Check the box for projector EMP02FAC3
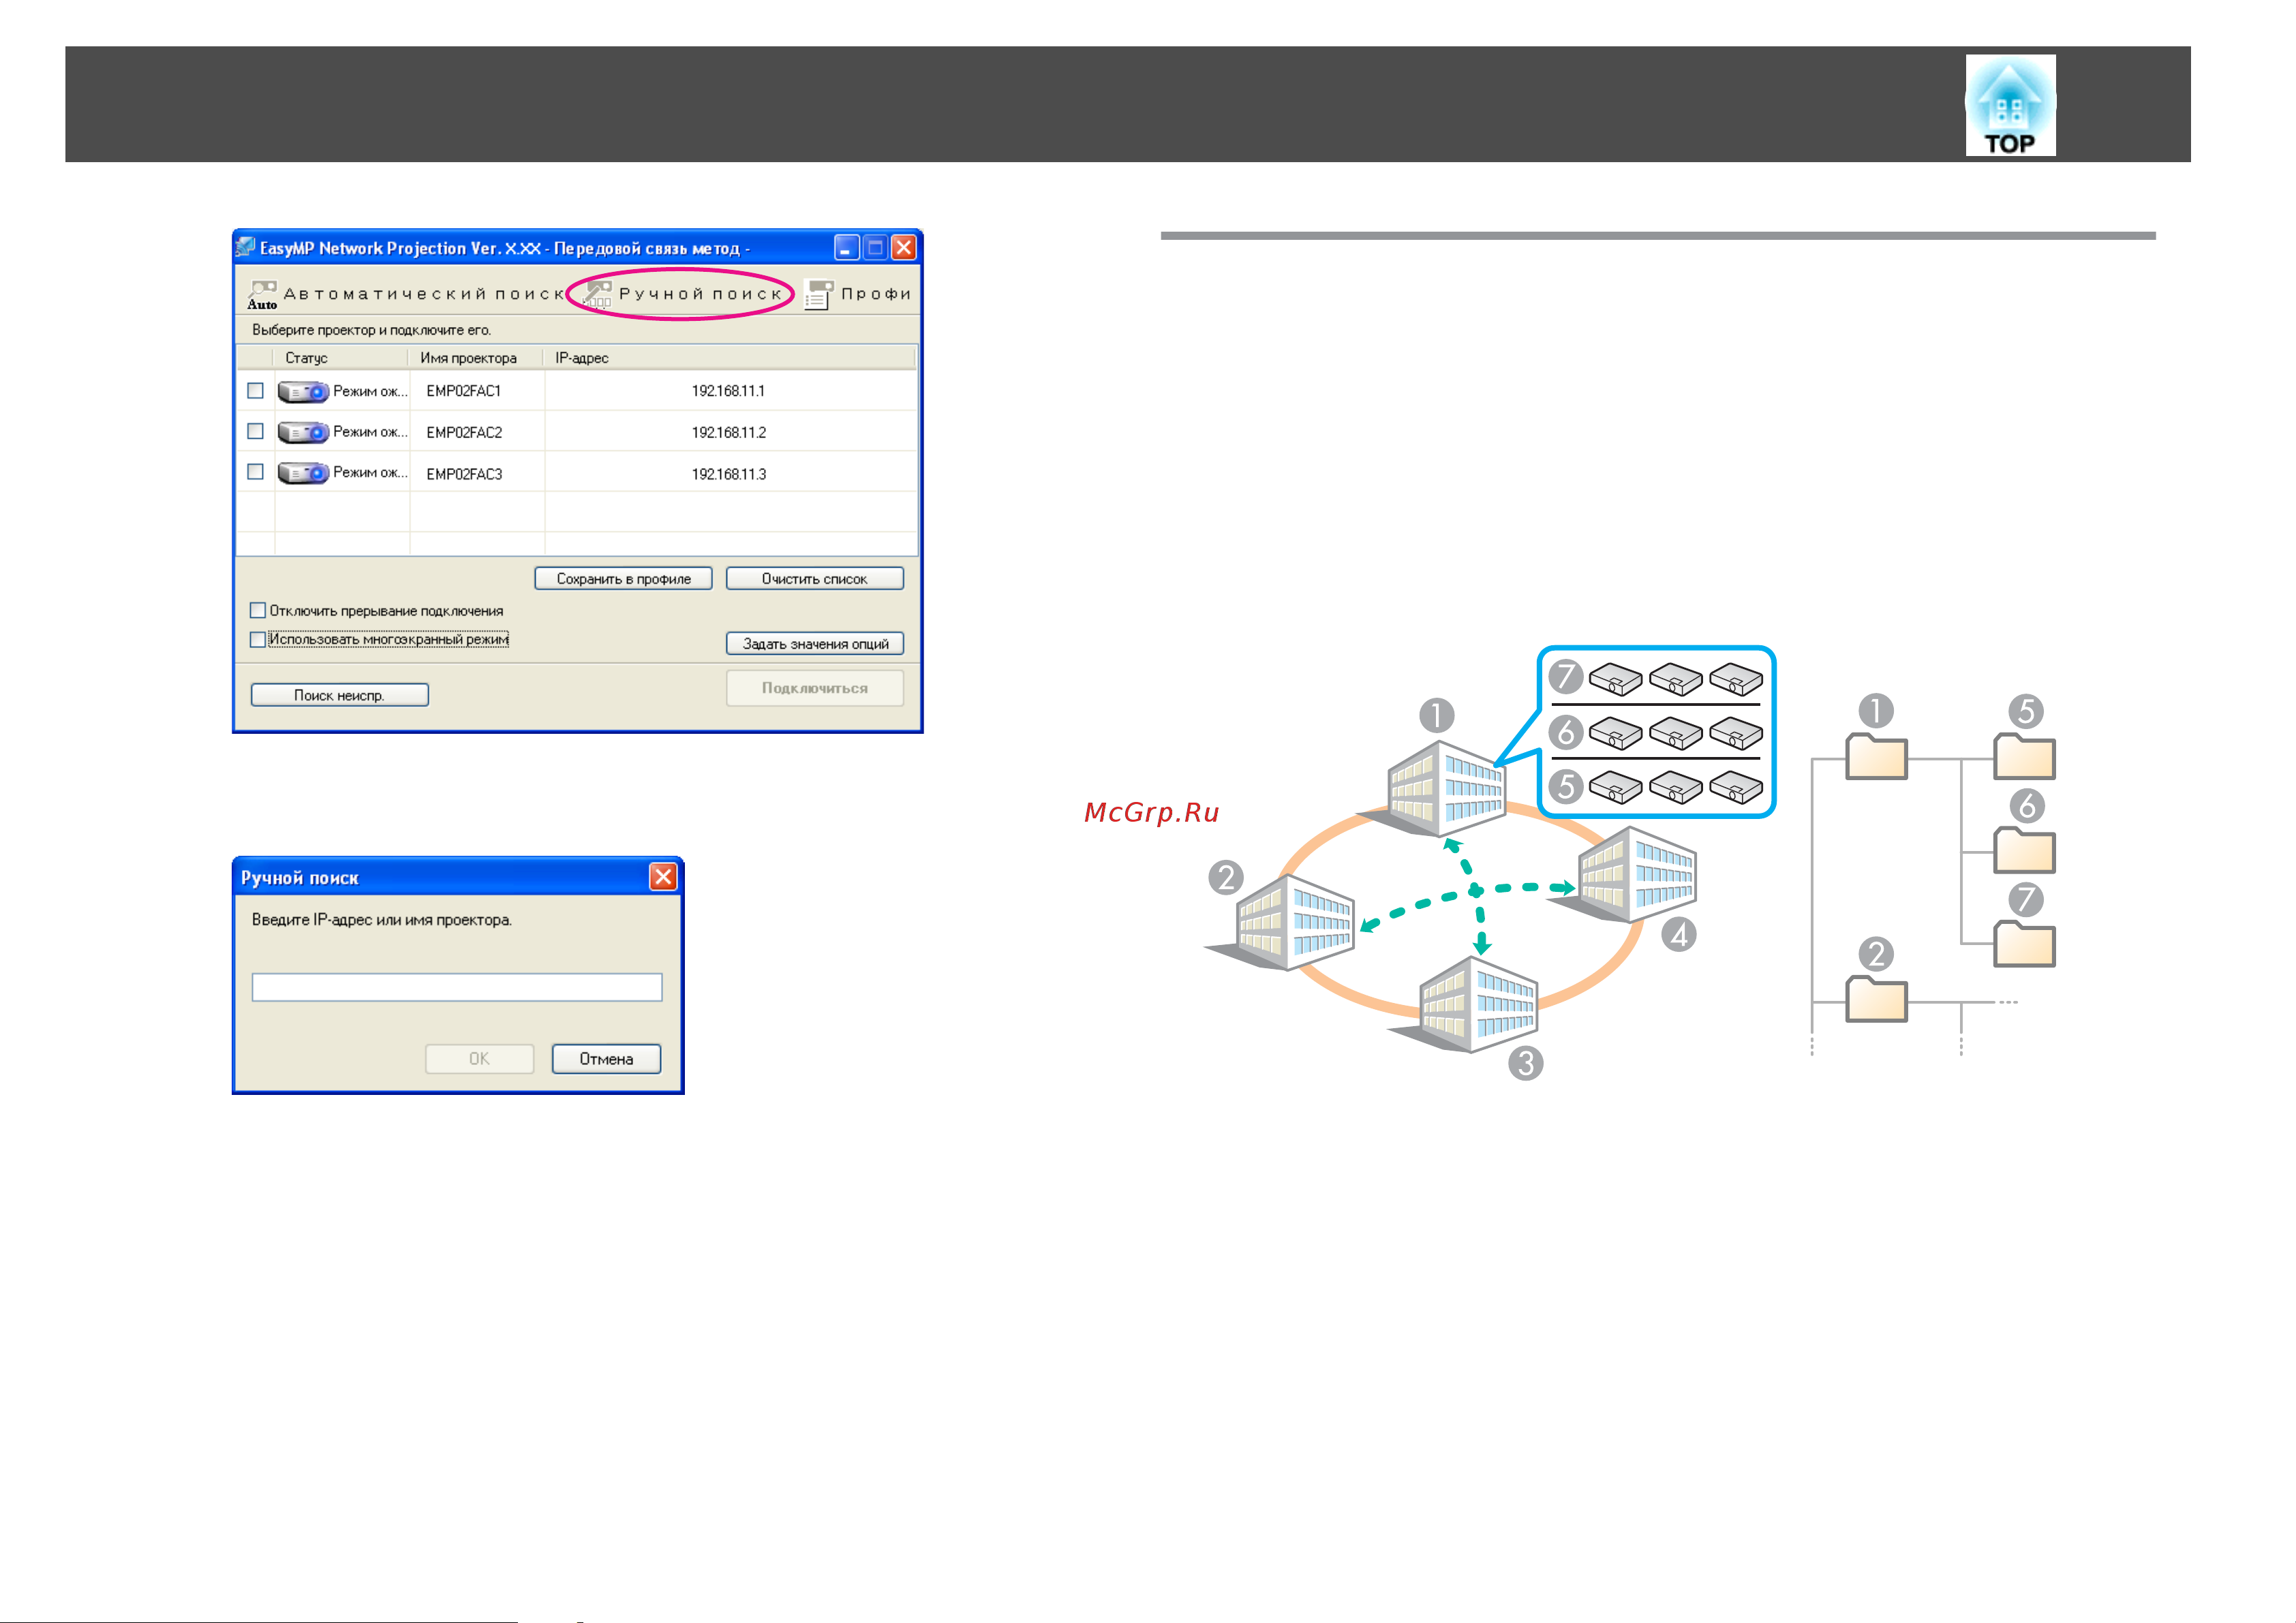This screenshot has width=2296, height=1623. 255,471
